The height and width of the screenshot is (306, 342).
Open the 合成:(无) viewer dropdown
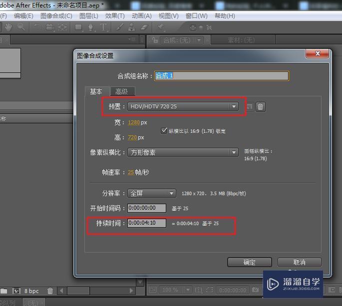(x=181, y=40)
